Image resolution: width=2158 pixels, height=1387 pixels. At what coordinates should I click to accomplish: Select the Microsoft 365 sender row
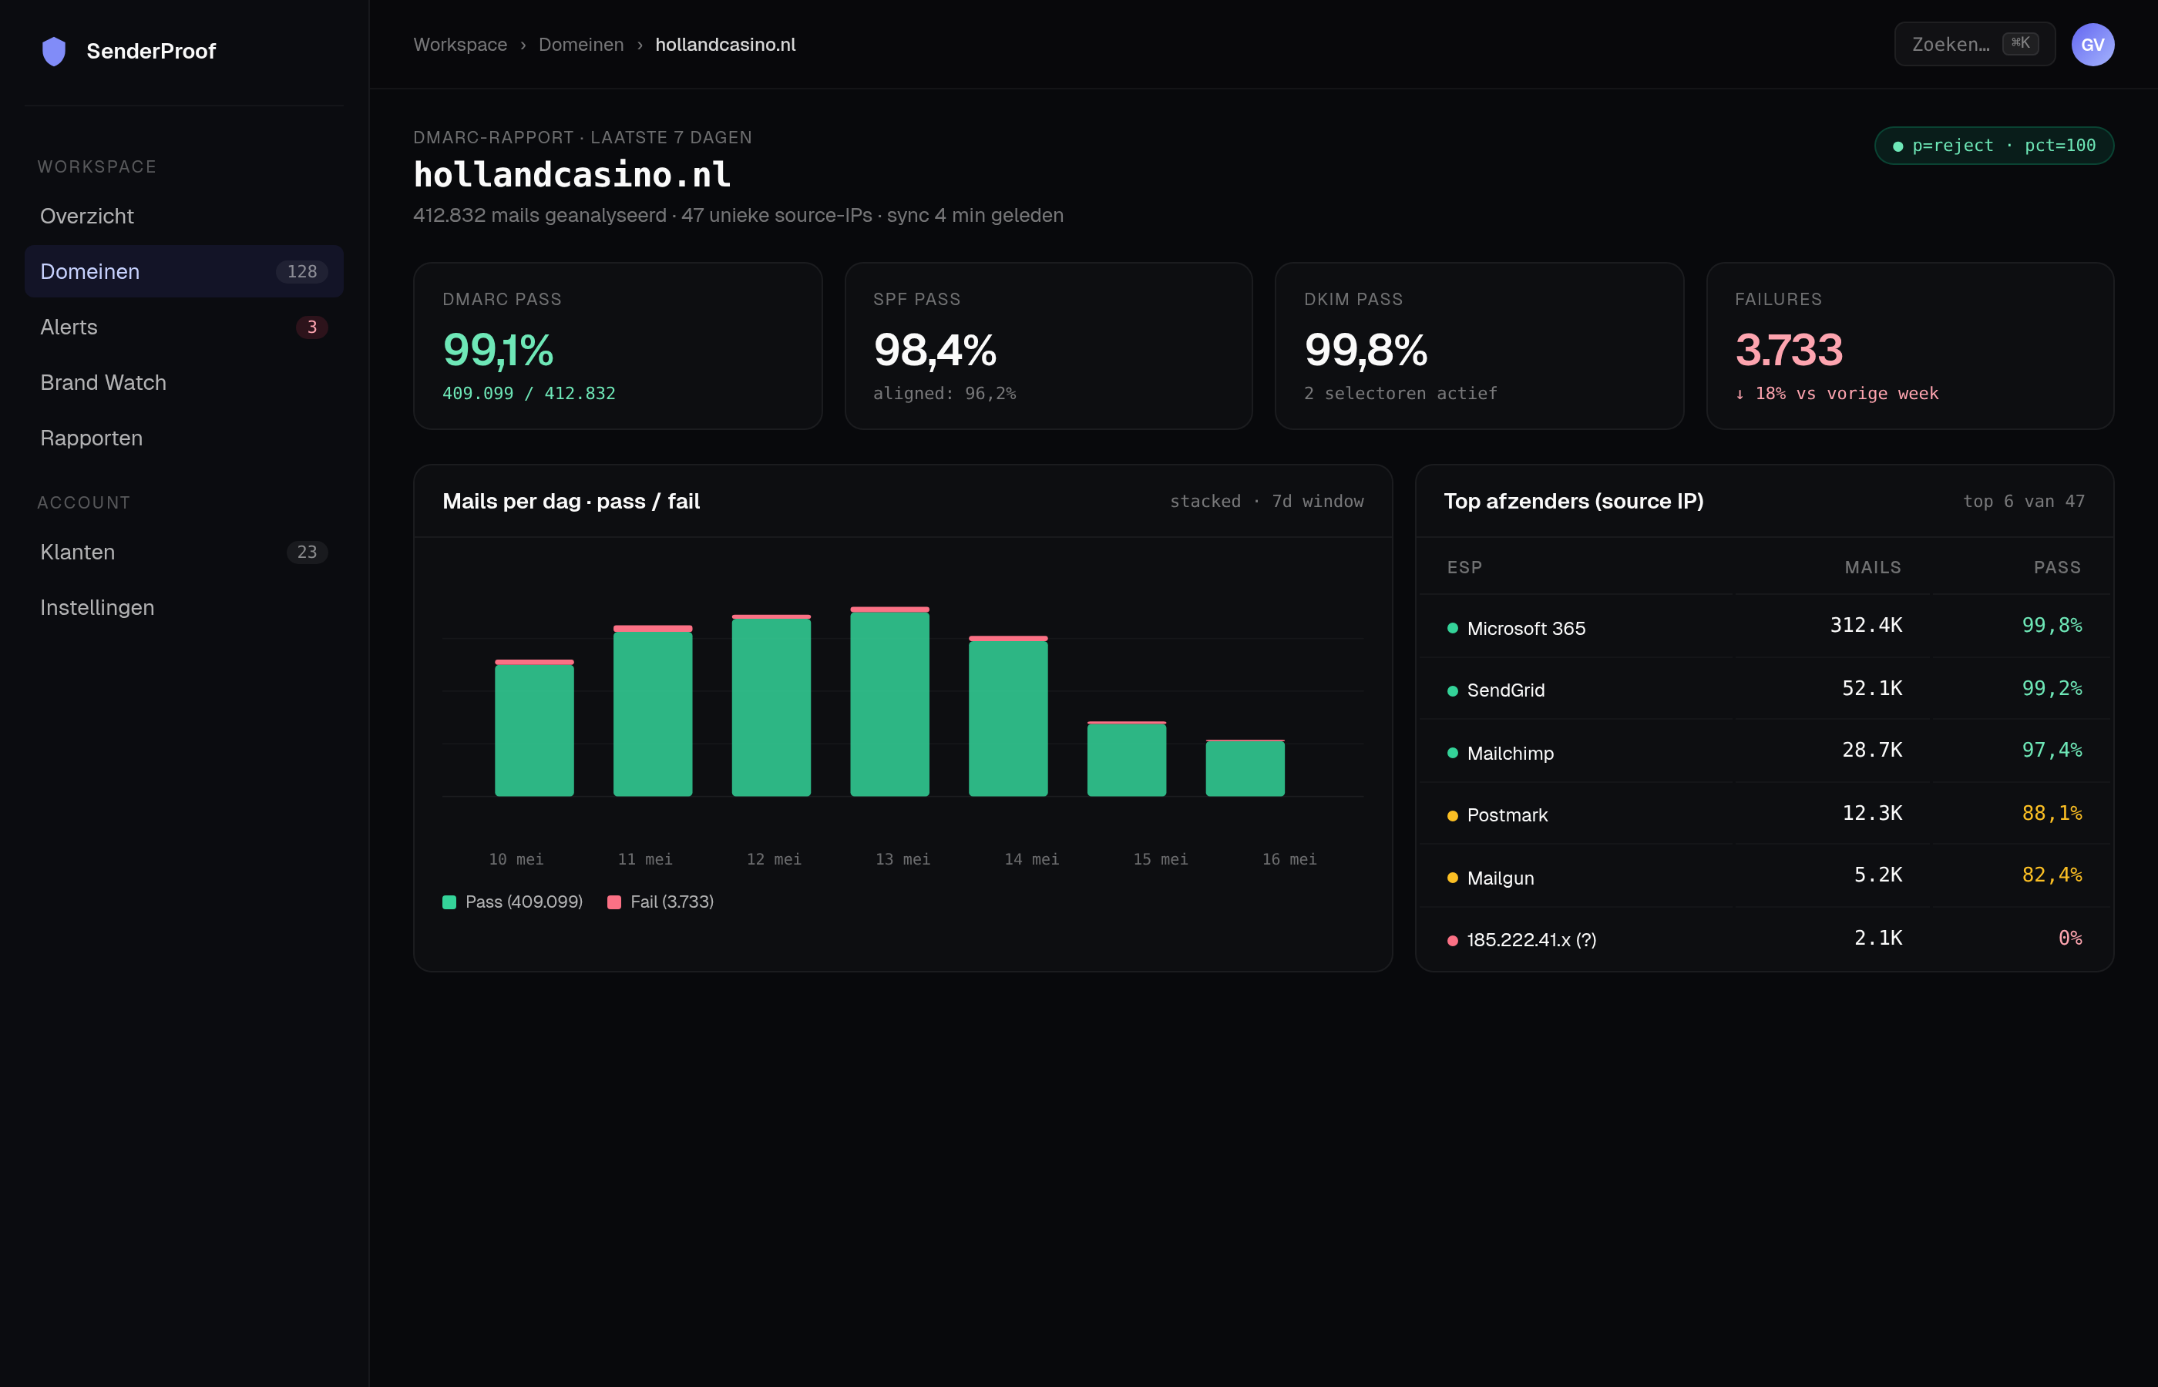click(1764, 626)
